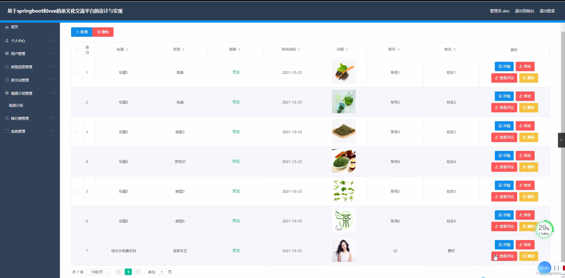
Task: Collapse the 视频介绍管理 menu section
Action: click(53, 93)
